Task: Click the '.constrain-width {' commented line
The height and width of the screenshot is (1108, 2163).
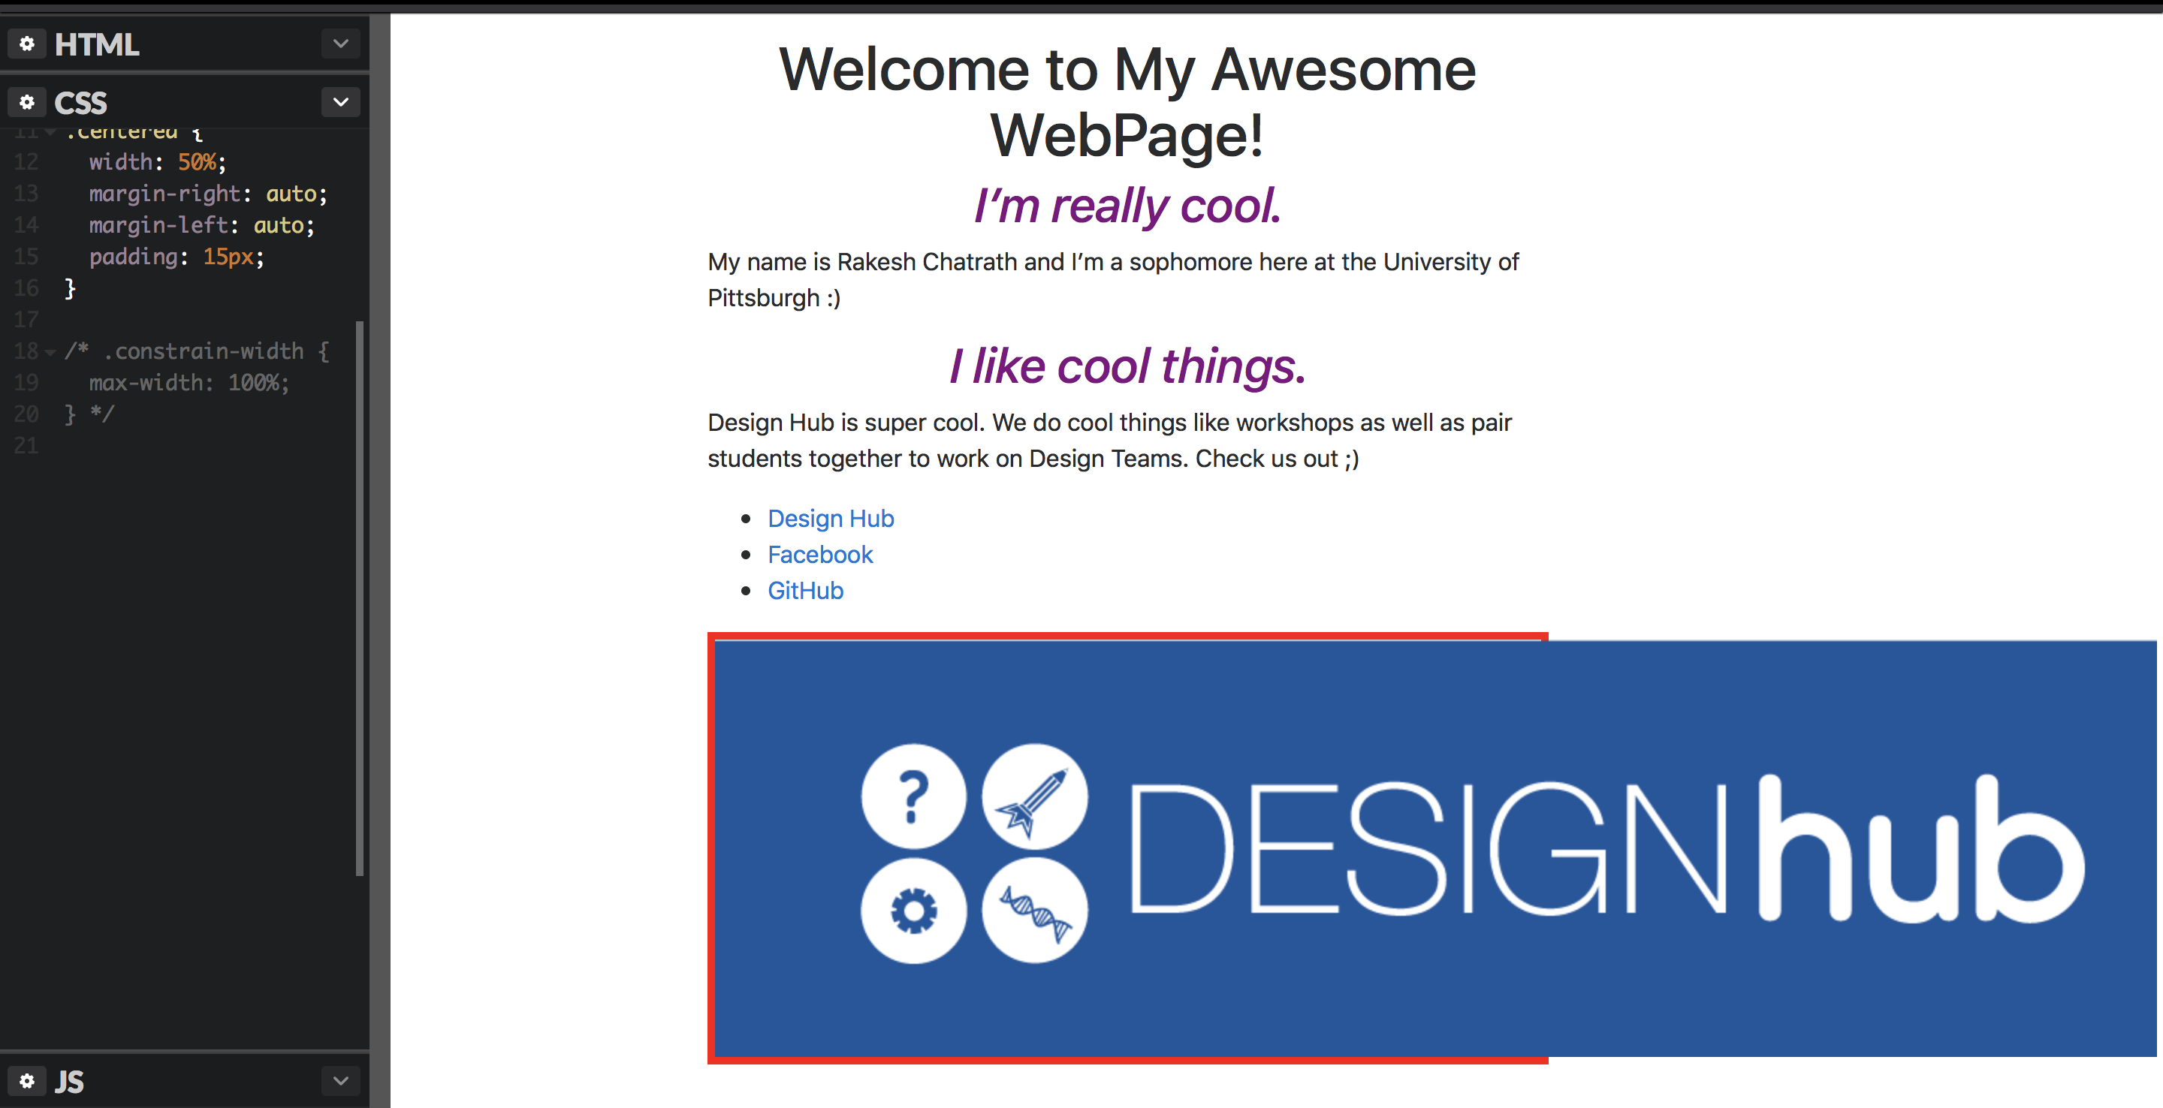Action: [198, 352]
